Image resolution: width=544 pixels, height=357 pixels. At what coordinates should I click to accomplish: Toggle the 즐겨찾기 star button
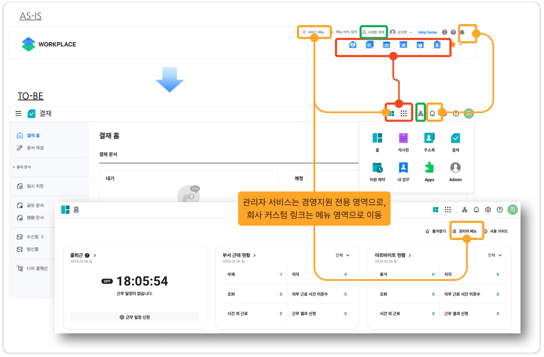tap(435, 231)
